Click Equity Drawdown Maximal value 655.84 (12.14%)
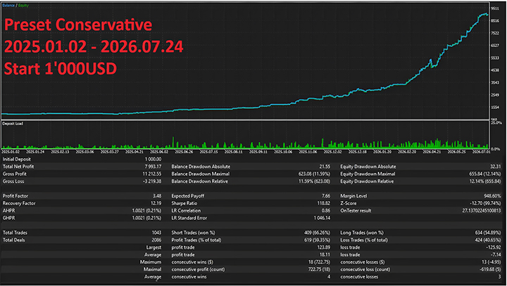This screenshot has height=286, width=507. coord(485,174)
